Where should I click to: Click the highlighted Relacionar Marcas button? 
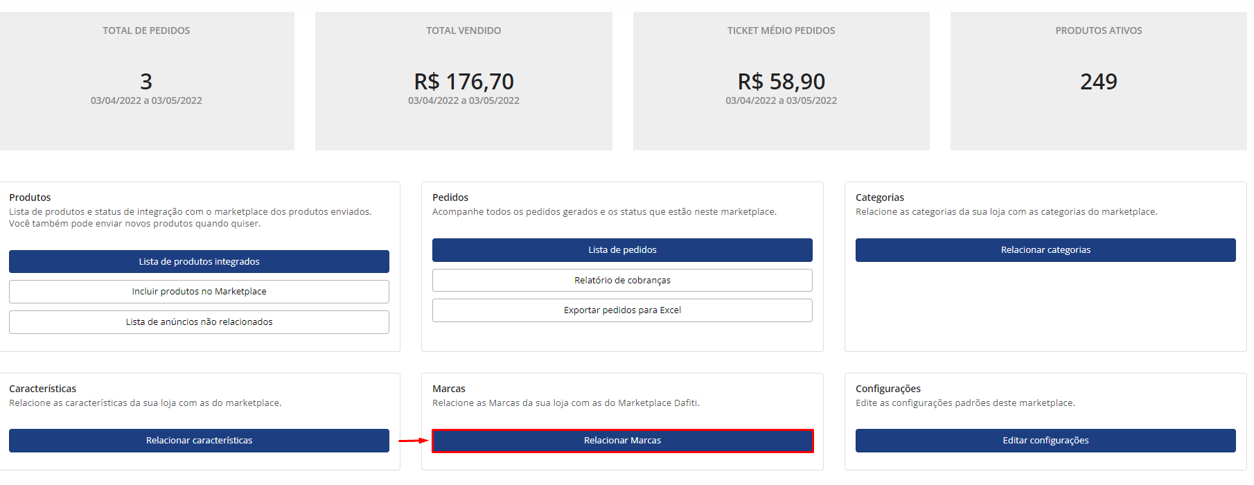(622, 441)
